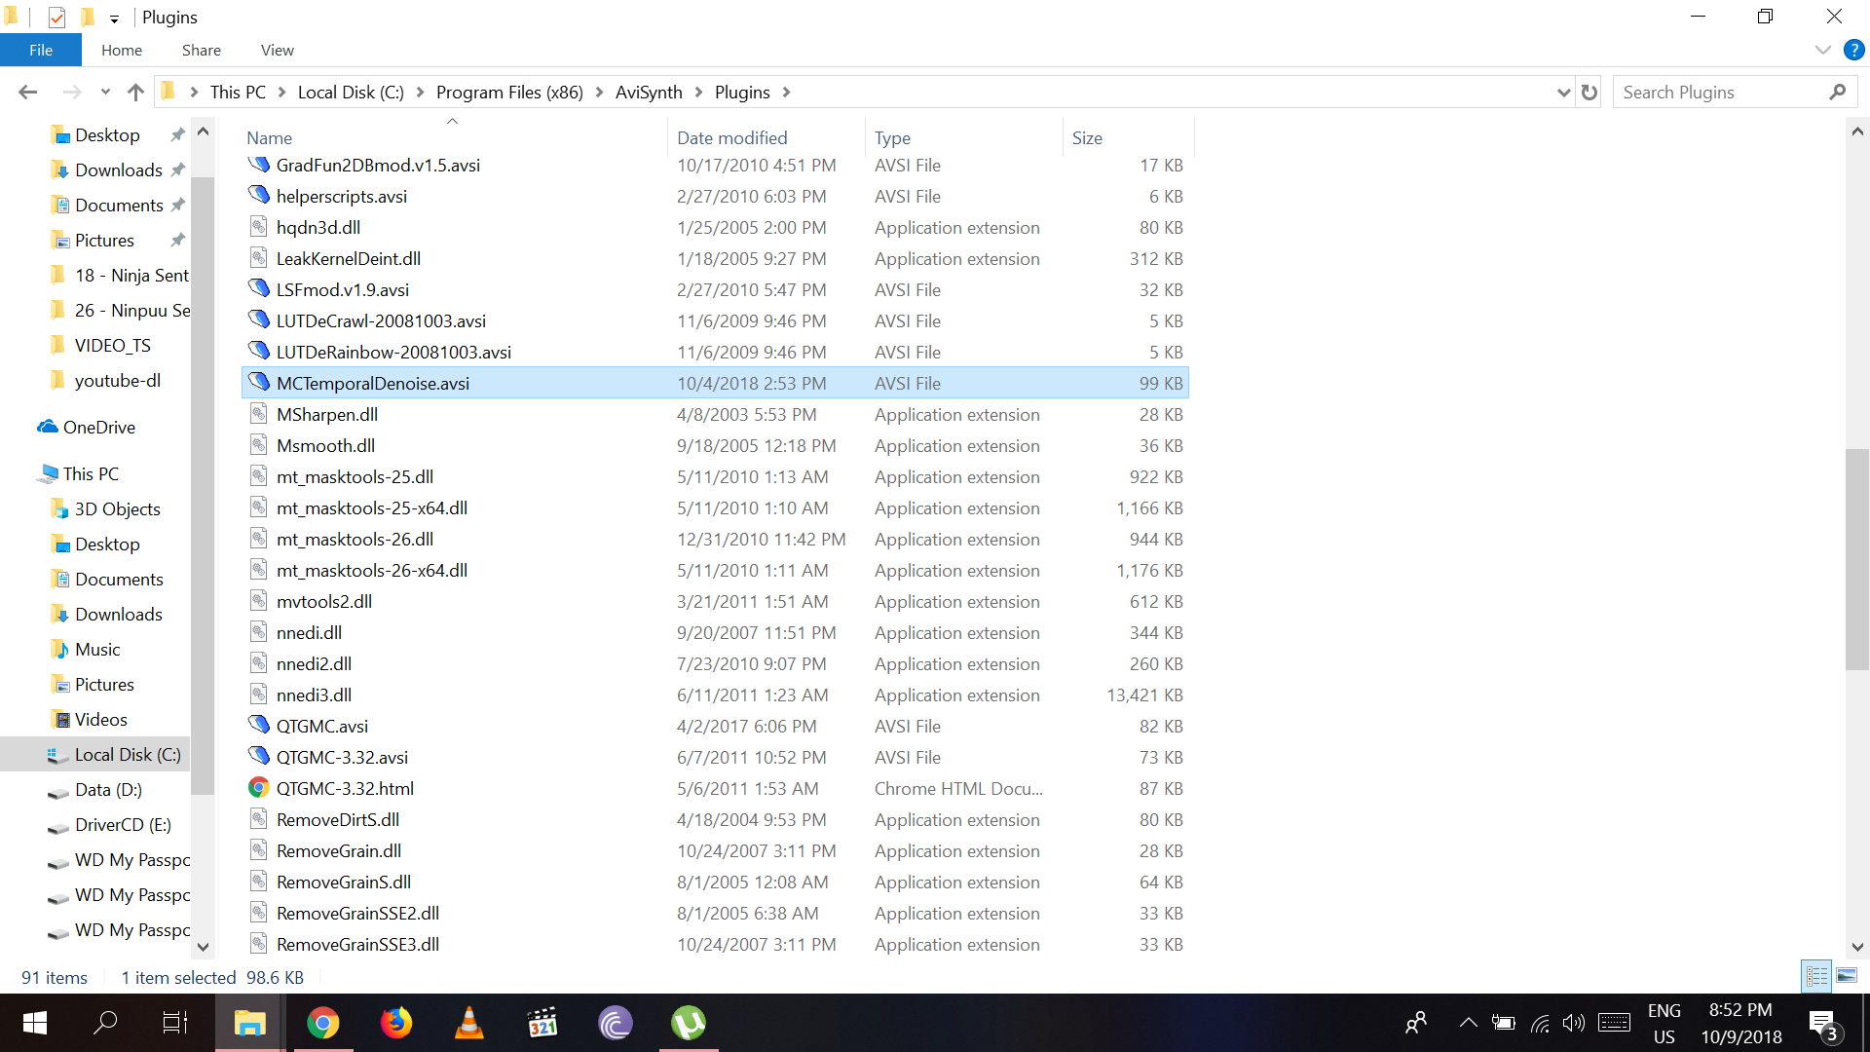Open the View ribbon tab
Viewport: 1870px width, 1052px height.
click(277, 50)
